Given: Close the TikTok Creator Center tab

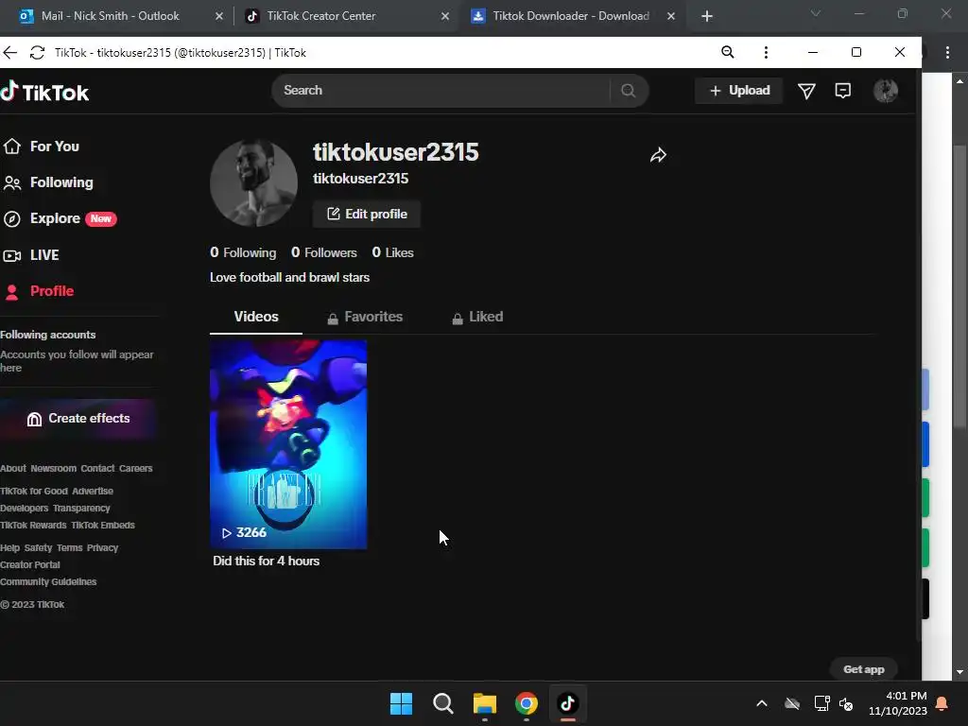Looking at the screenshot, I should (x=445, y=16).
